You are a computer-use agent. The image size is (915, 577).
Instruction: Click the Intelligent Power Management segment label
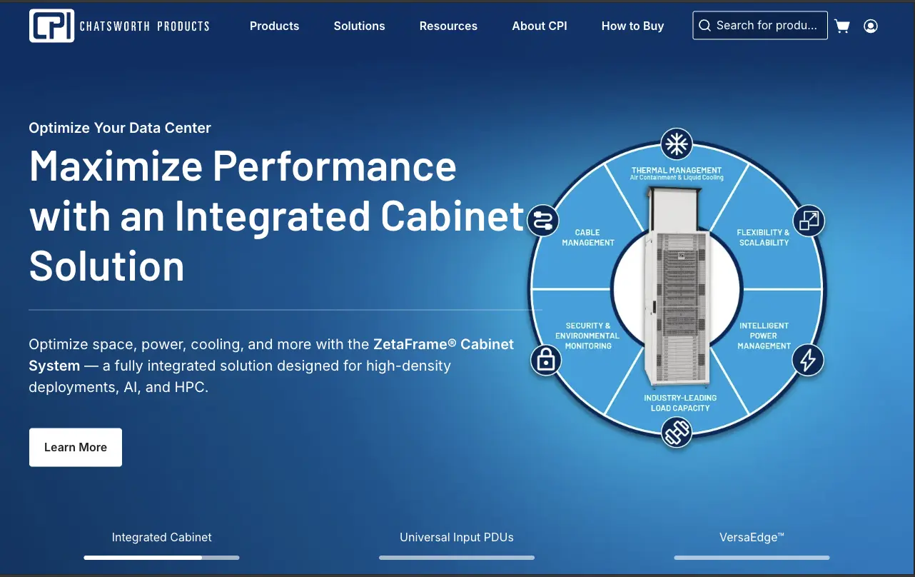tap(764, 336)
